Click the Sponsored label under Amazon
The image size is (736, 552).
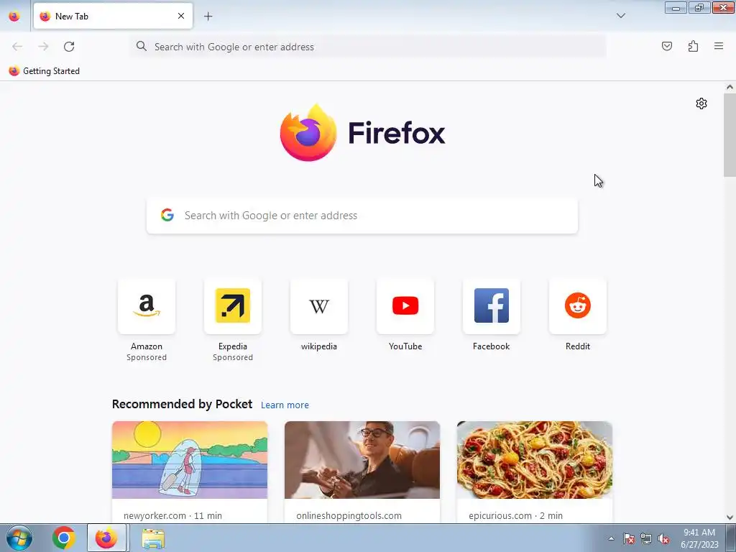[147, 357]
